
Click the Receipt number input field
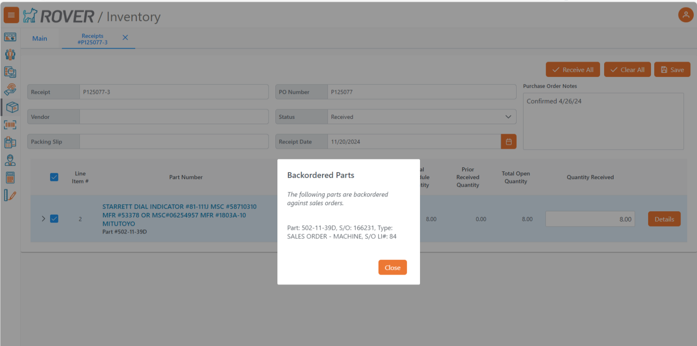174,92
